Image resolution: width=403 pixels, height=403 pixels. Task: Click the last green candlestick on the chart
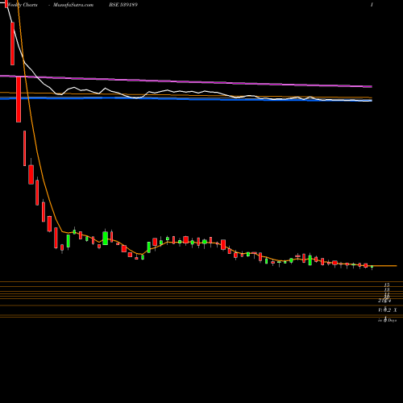372,267
